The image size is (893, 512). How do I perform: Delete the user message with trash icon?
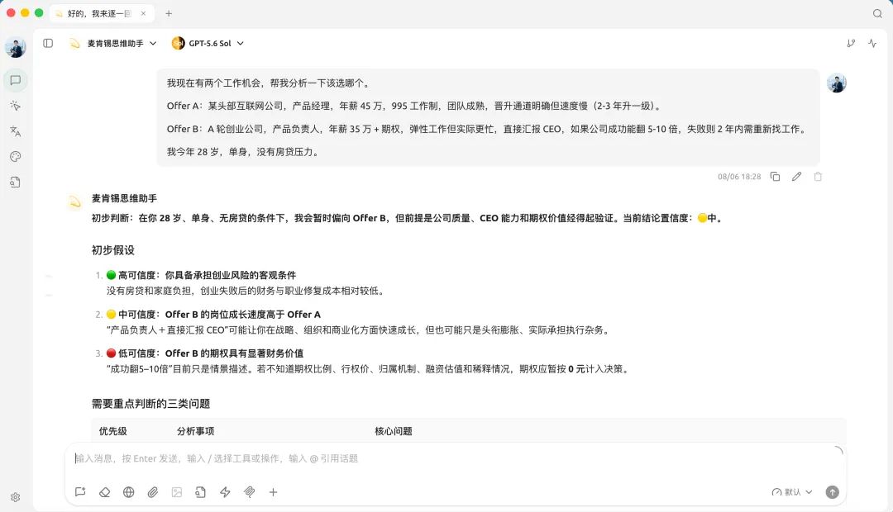click(x=818, y=177)
